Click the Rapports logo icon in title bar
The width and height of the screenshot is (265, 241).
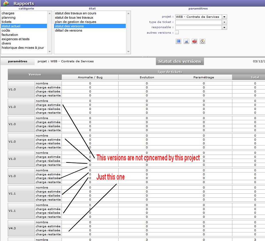coord(6,3)
